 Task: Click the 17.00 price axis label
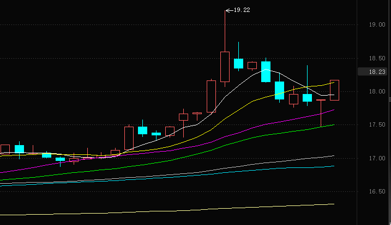[x=377, y=158]
